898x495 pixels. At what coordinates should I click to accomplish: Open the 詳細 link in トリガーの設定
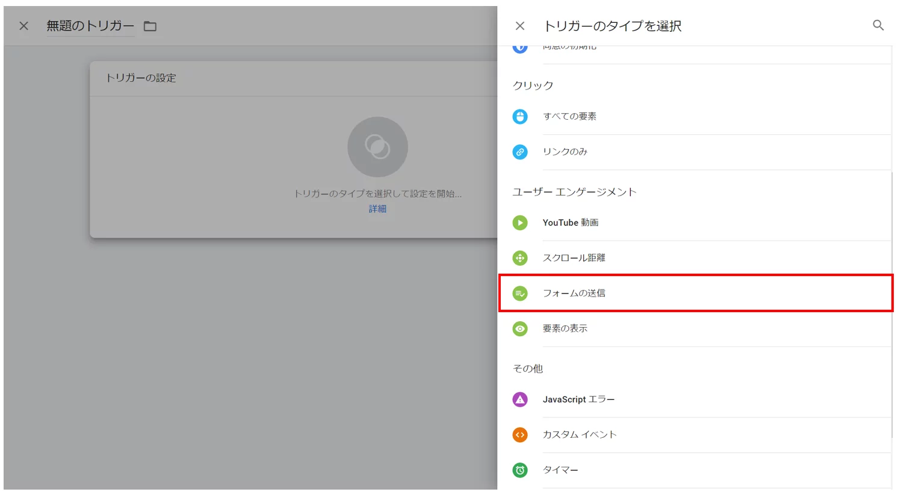(377, 208)
